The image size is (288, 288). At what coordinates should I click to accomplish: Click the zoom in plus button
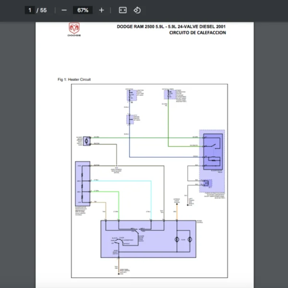101,10
